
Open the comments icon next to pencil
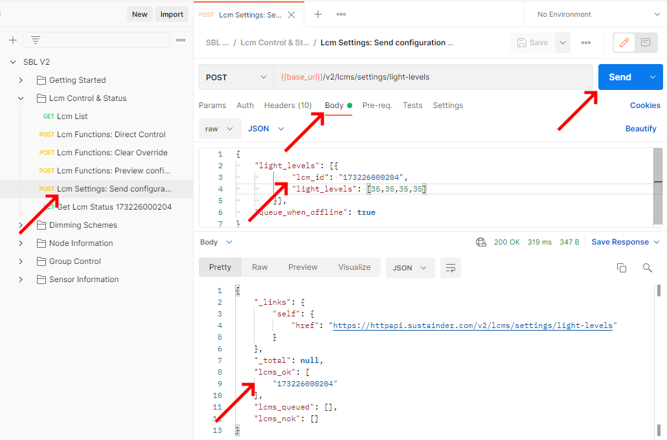(646, 43)
